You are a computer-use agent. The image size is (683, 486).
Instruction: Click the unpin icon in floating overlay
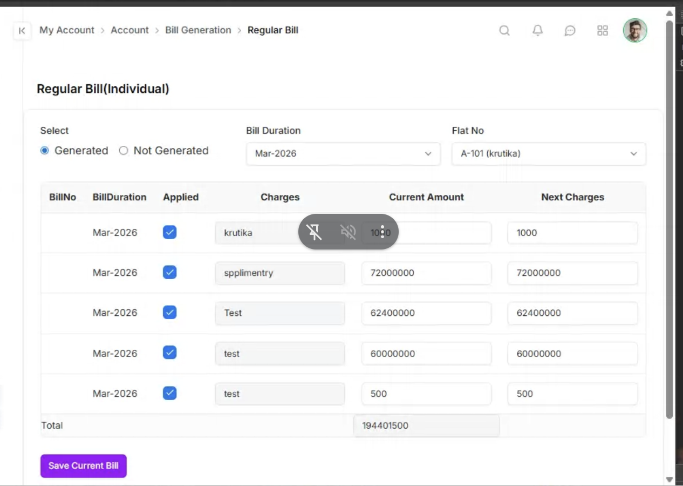point(314,232)
